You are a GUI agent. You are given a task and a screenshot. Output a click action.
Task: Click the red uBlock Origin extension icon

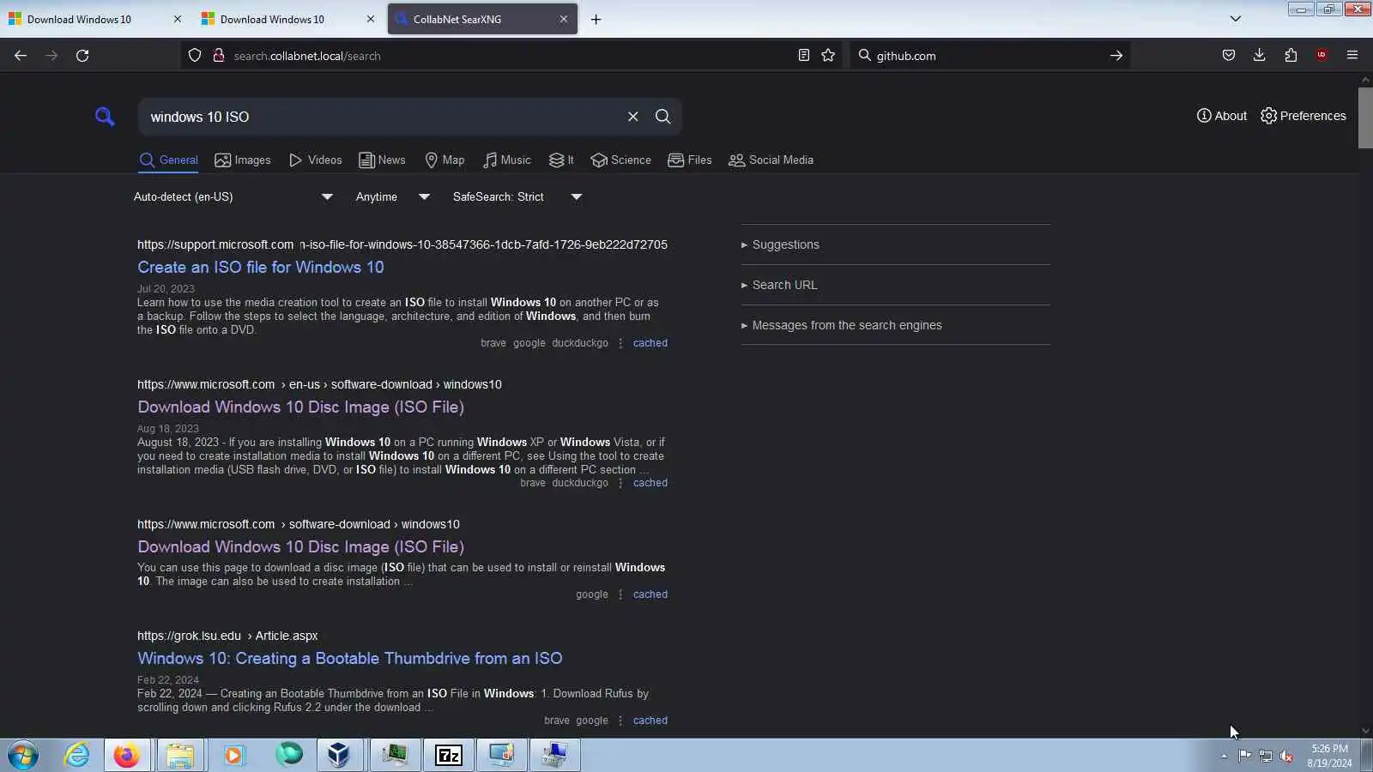click(1322, 56)
